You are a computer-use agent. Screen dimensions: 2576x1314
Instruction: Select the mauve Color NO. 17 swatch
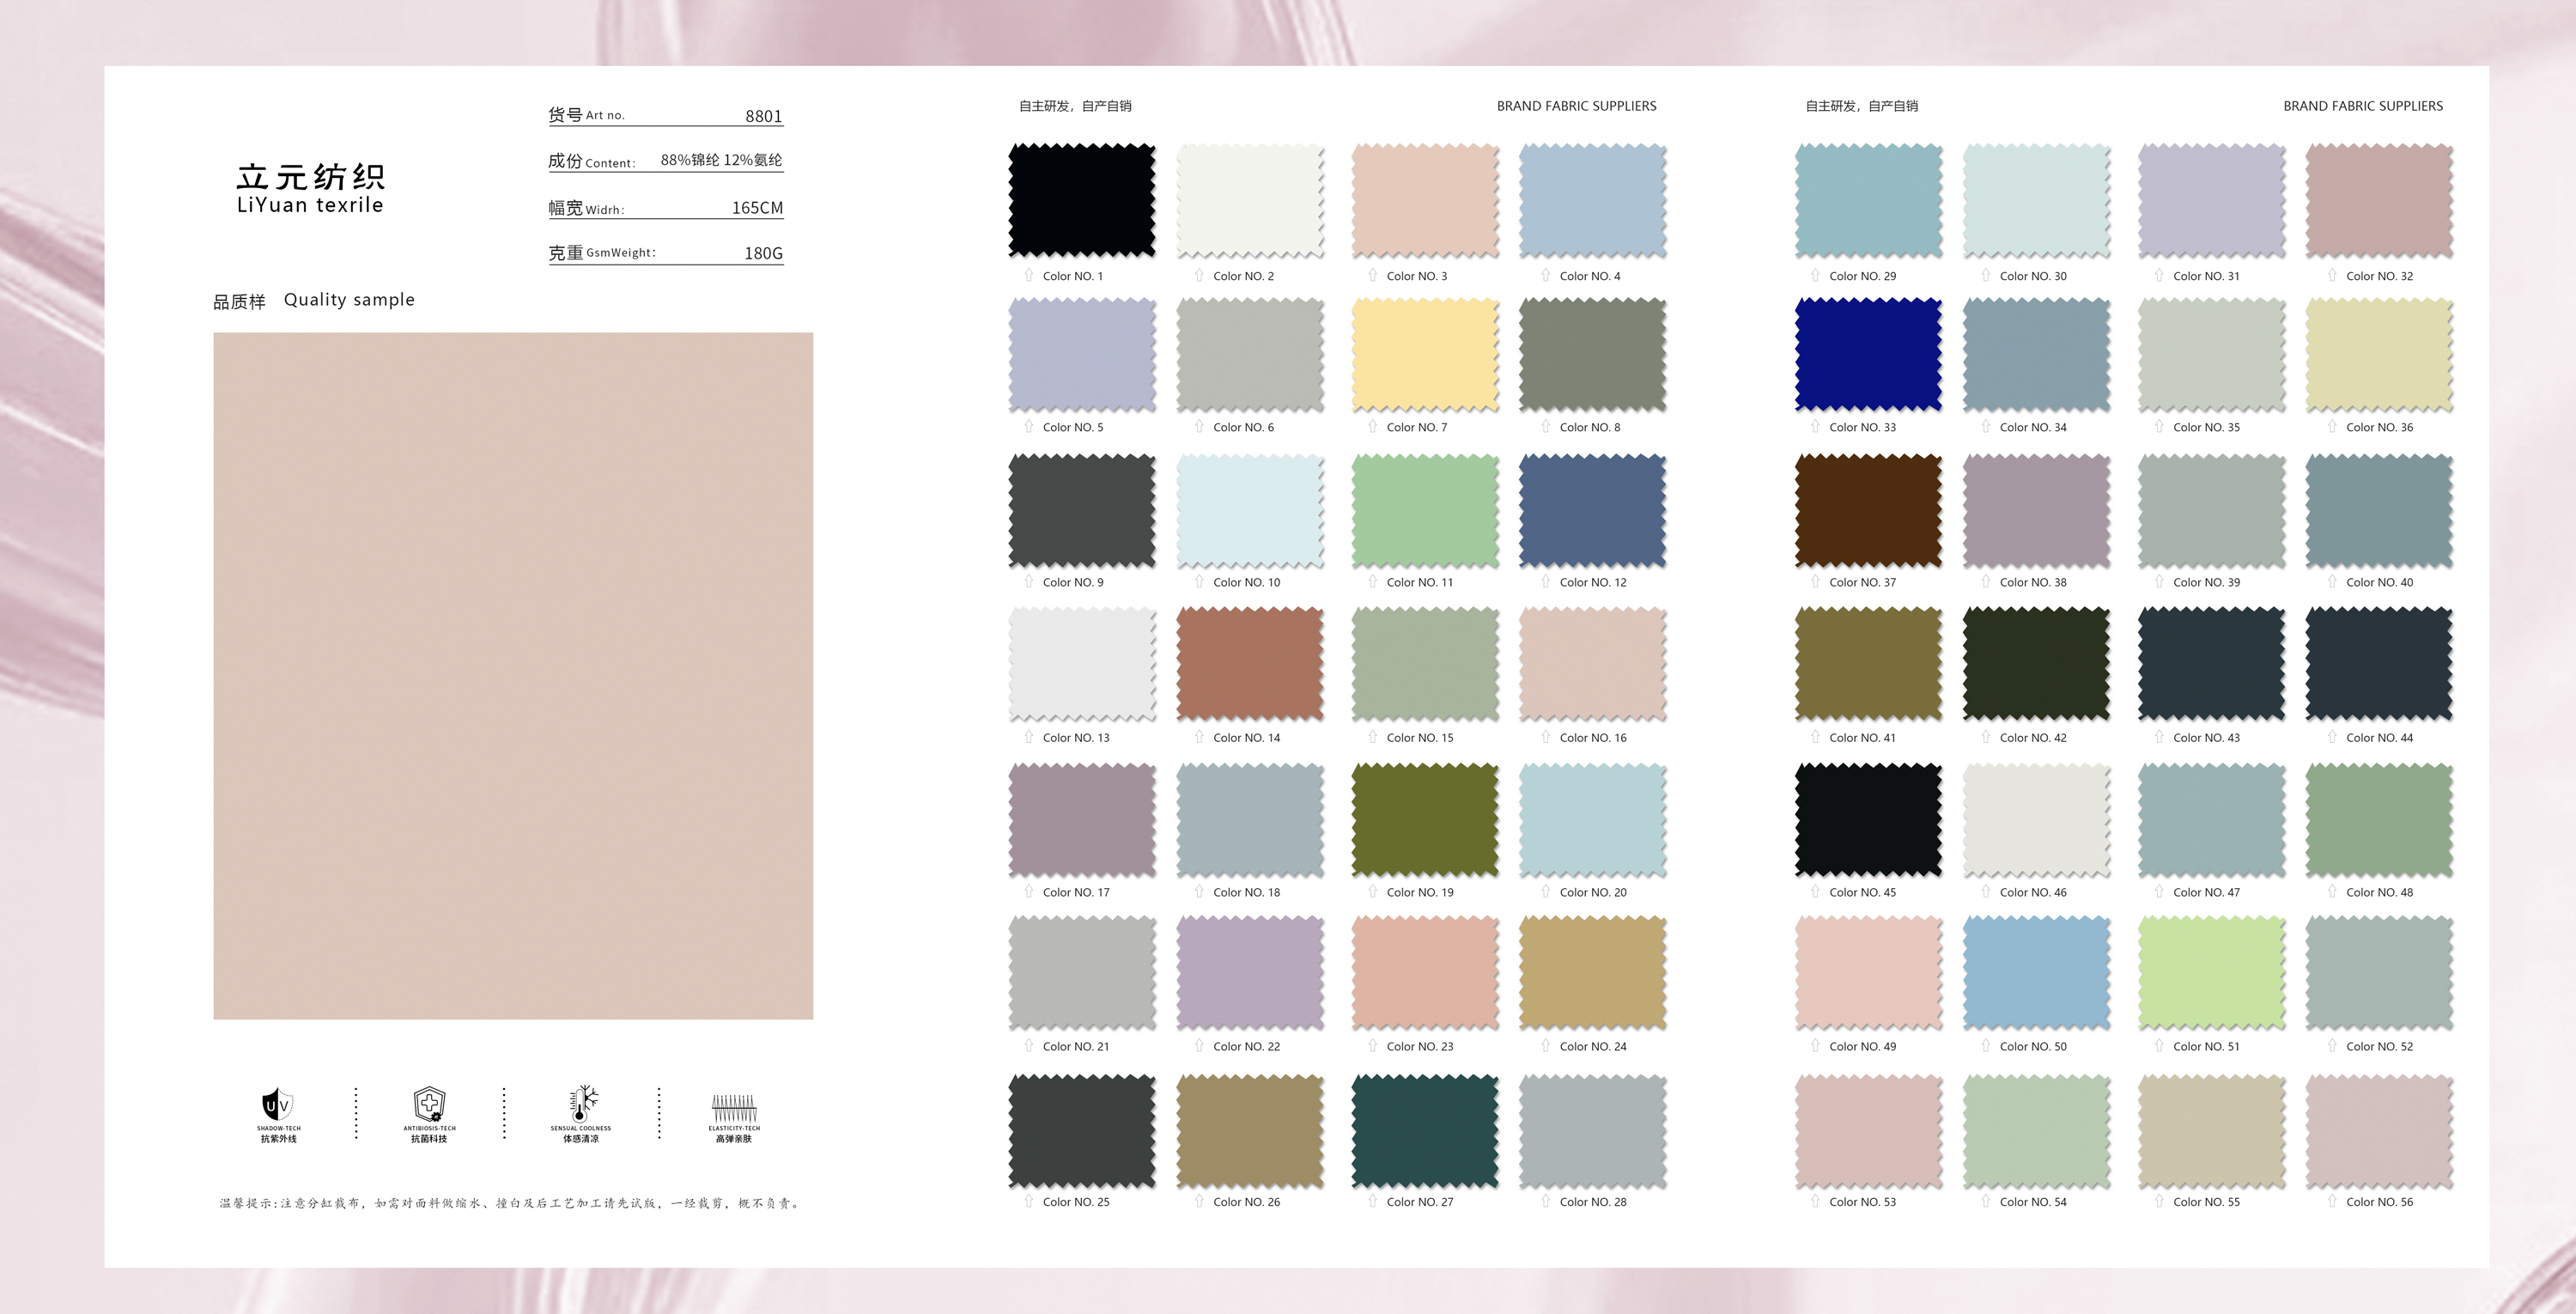1082,820
